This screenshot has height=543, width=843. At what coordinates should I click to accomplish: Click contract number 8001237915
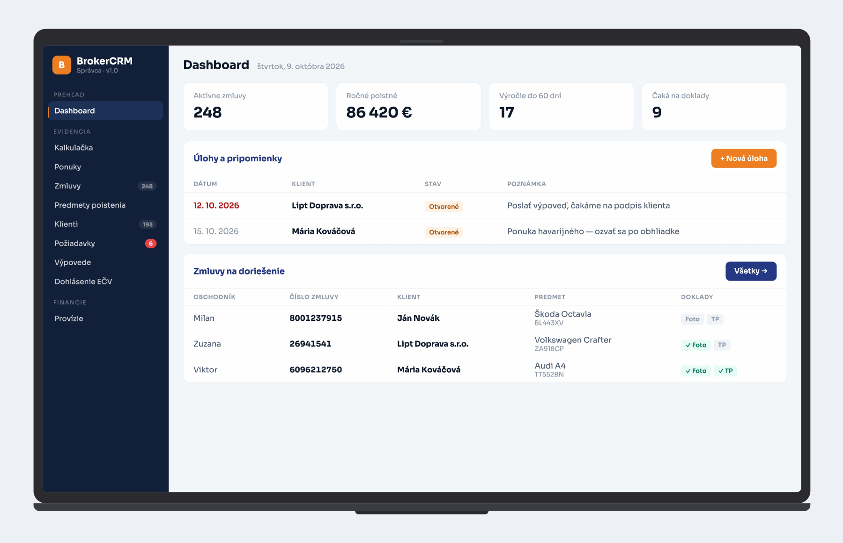click(x=316, y=319)
